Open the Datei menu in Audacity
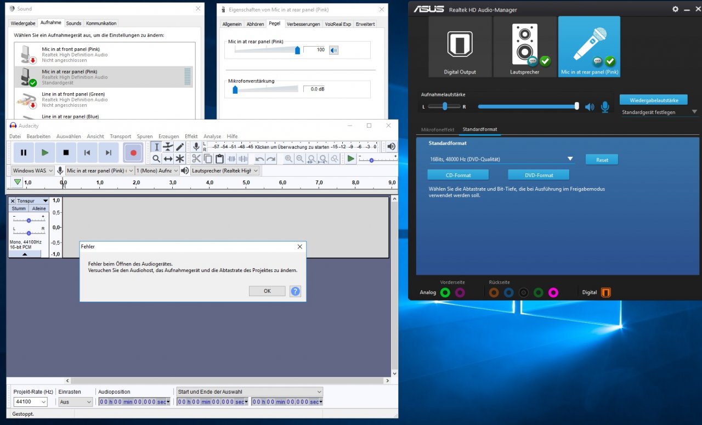Viewport: 702px width, 425px height. 15,136
